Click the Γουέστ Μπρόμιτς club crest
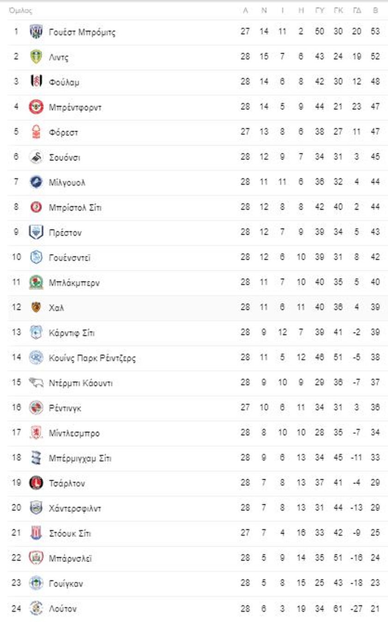 (36, 32)
